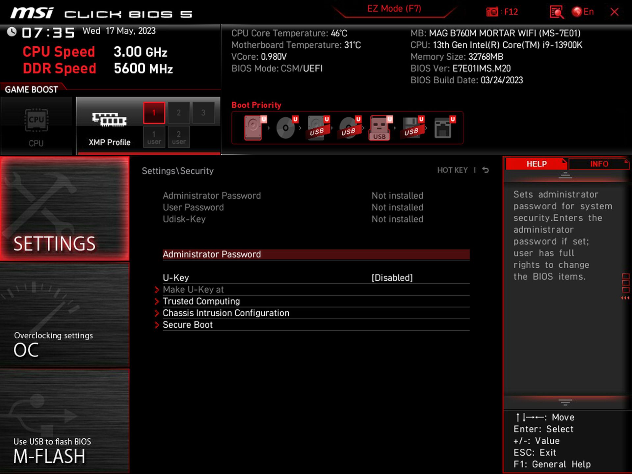Screen dimensions: 632x474
Task: Click the red arrow beside Secure Boot
Action: point(157,325)
